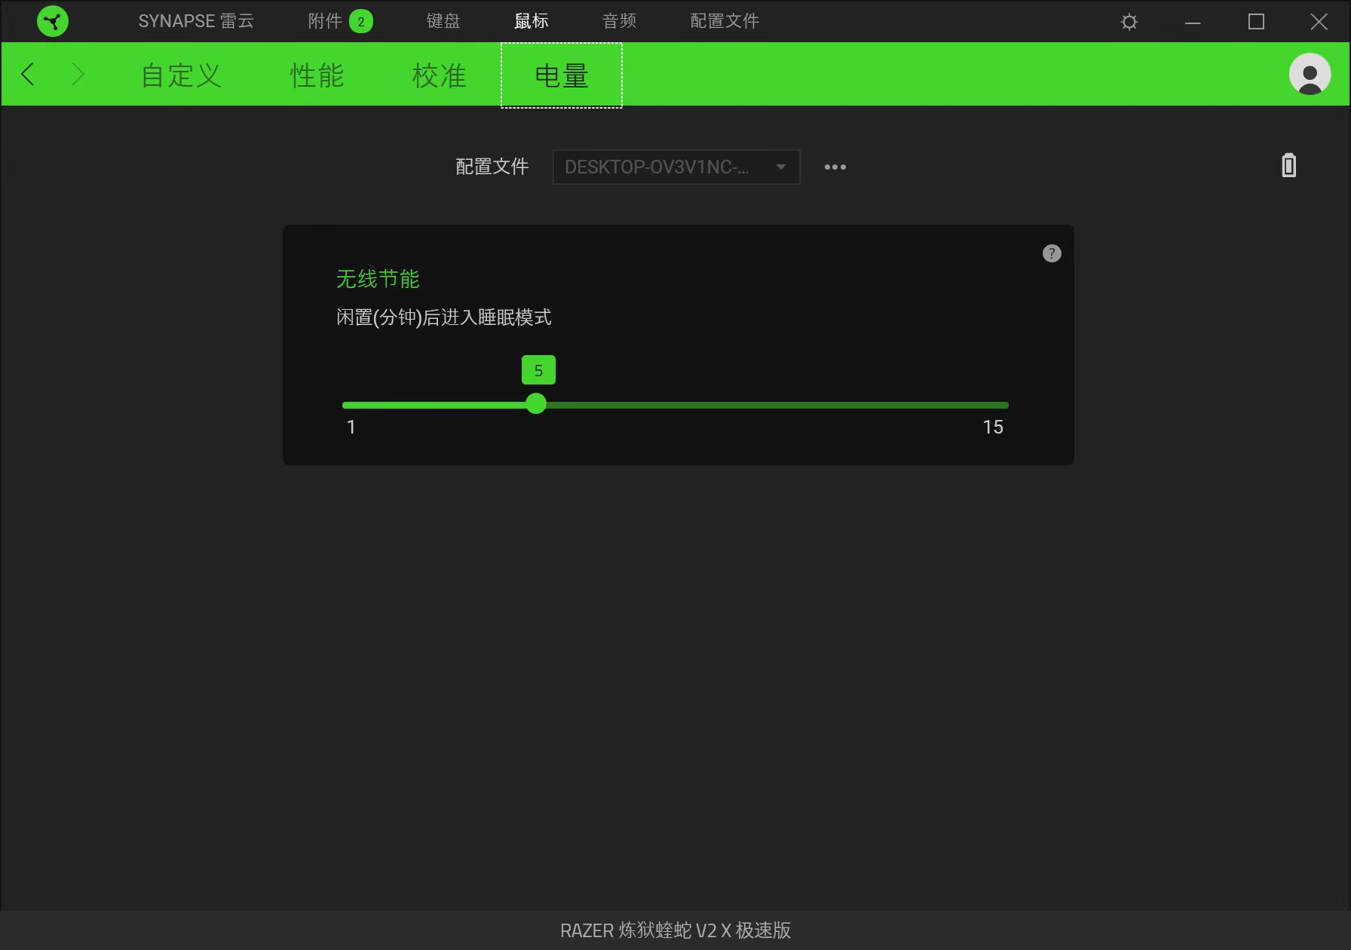
Task: Navigate forward using the right arrow
Action: 78,74
